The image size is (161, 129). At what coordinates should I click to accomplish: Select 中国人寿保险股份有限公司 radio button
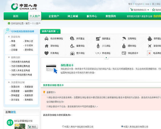122,126
